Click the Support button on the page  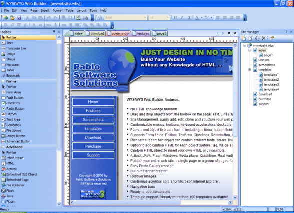93,155
